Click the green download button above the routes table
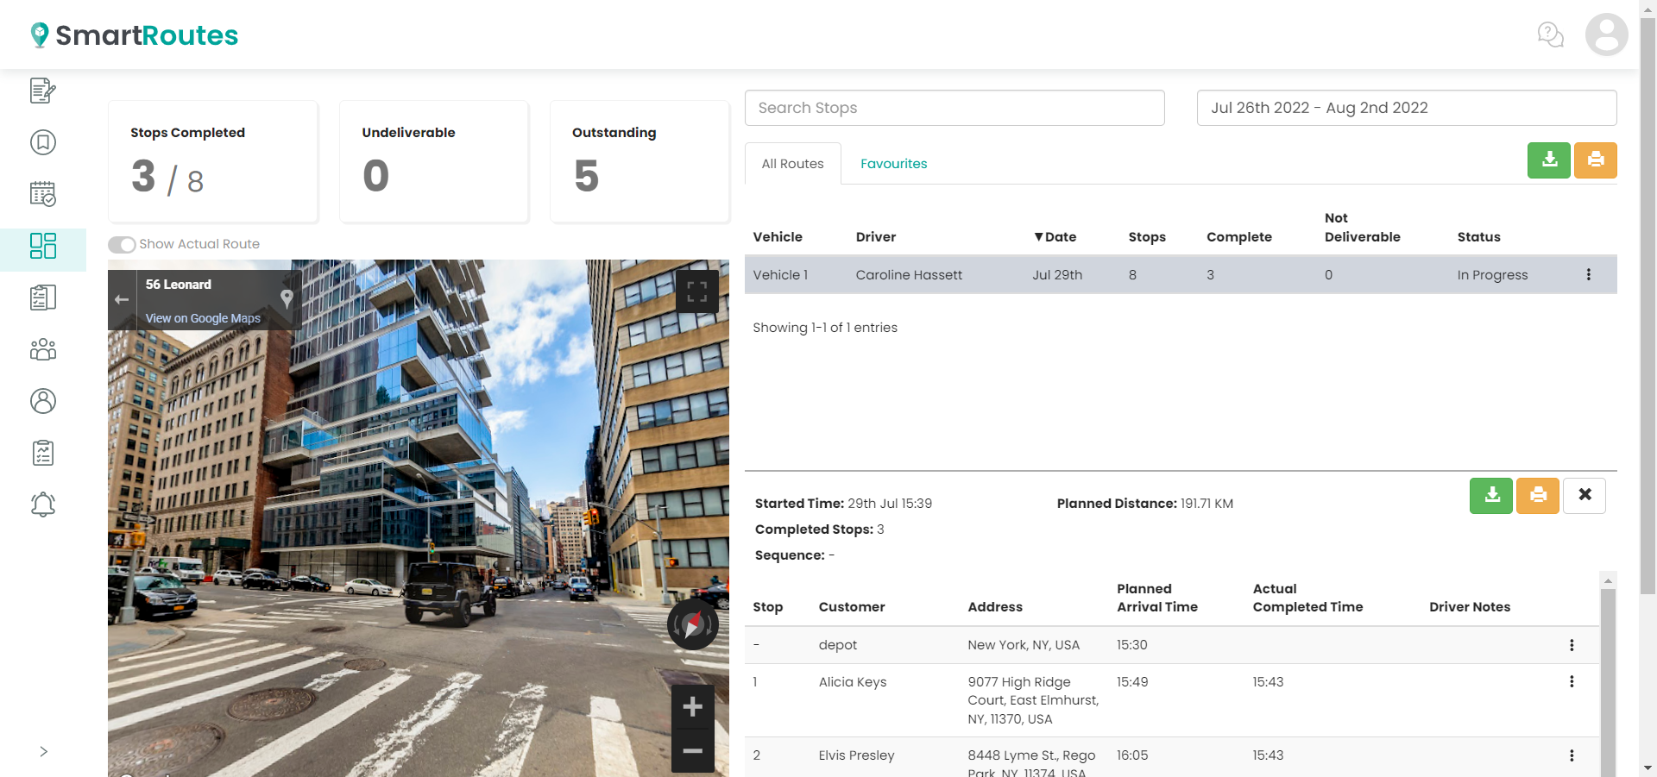Image resolution: width=1657 pixels, height=777 pixels. point(1548,160)
